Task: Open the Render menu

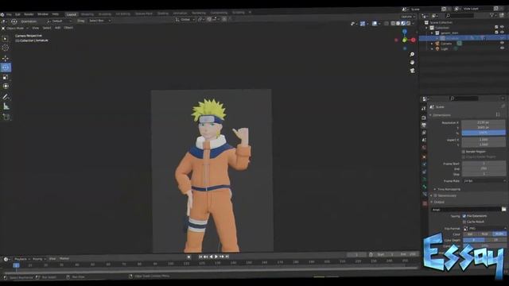Action: click(x=29, y=14)
